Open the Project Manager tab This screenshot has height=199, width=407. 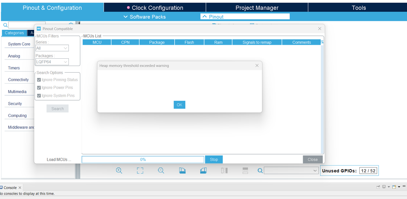(257, 8)
